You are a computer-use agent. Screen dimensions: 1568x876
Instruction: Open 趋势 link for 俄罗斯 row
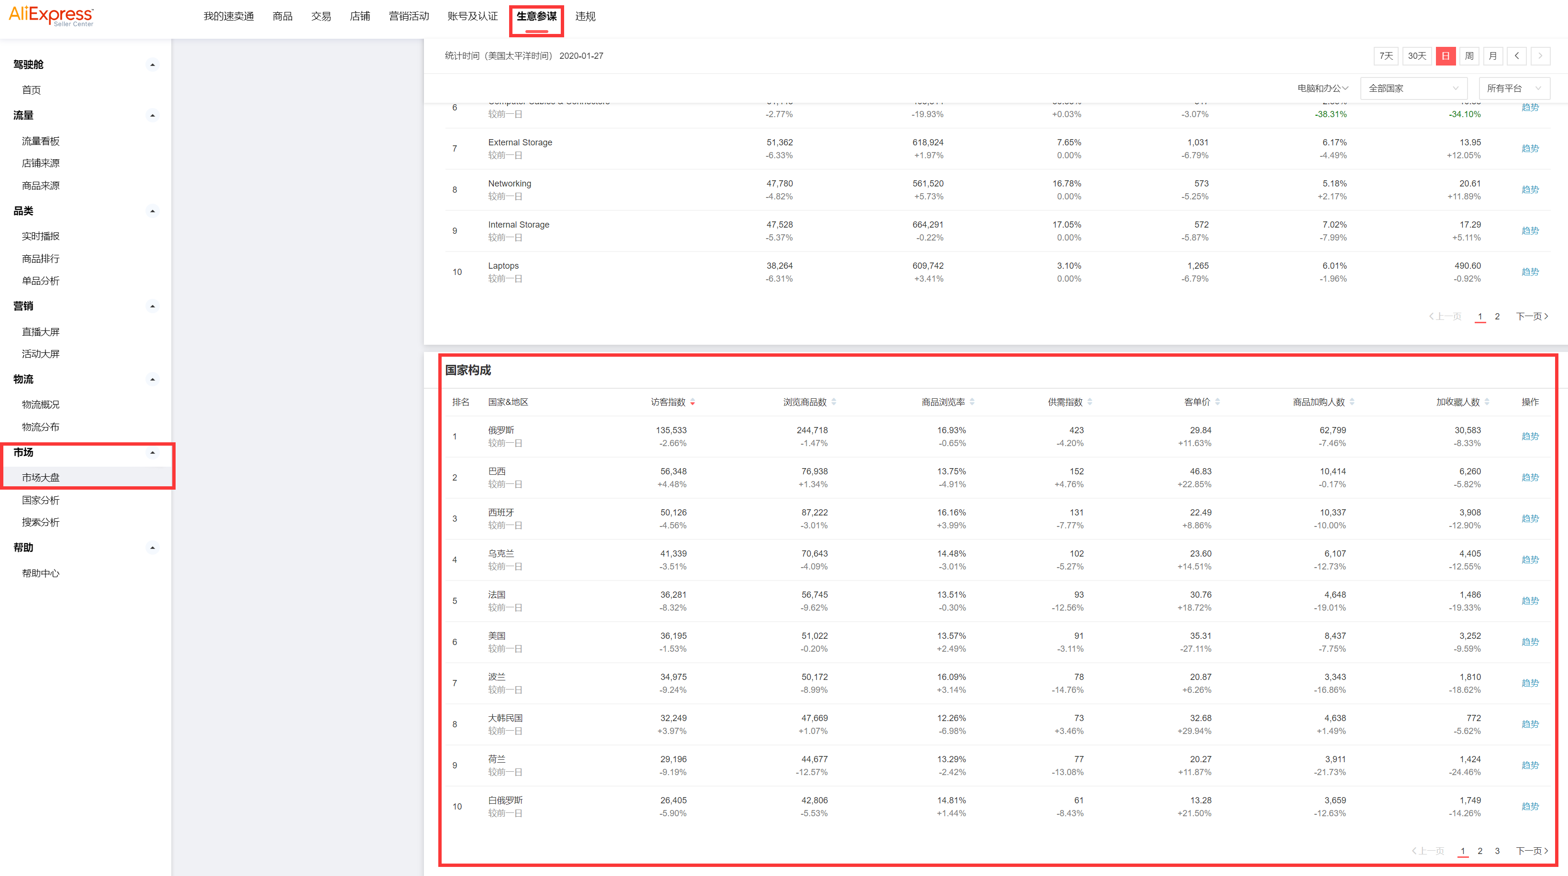[1530, 436]
